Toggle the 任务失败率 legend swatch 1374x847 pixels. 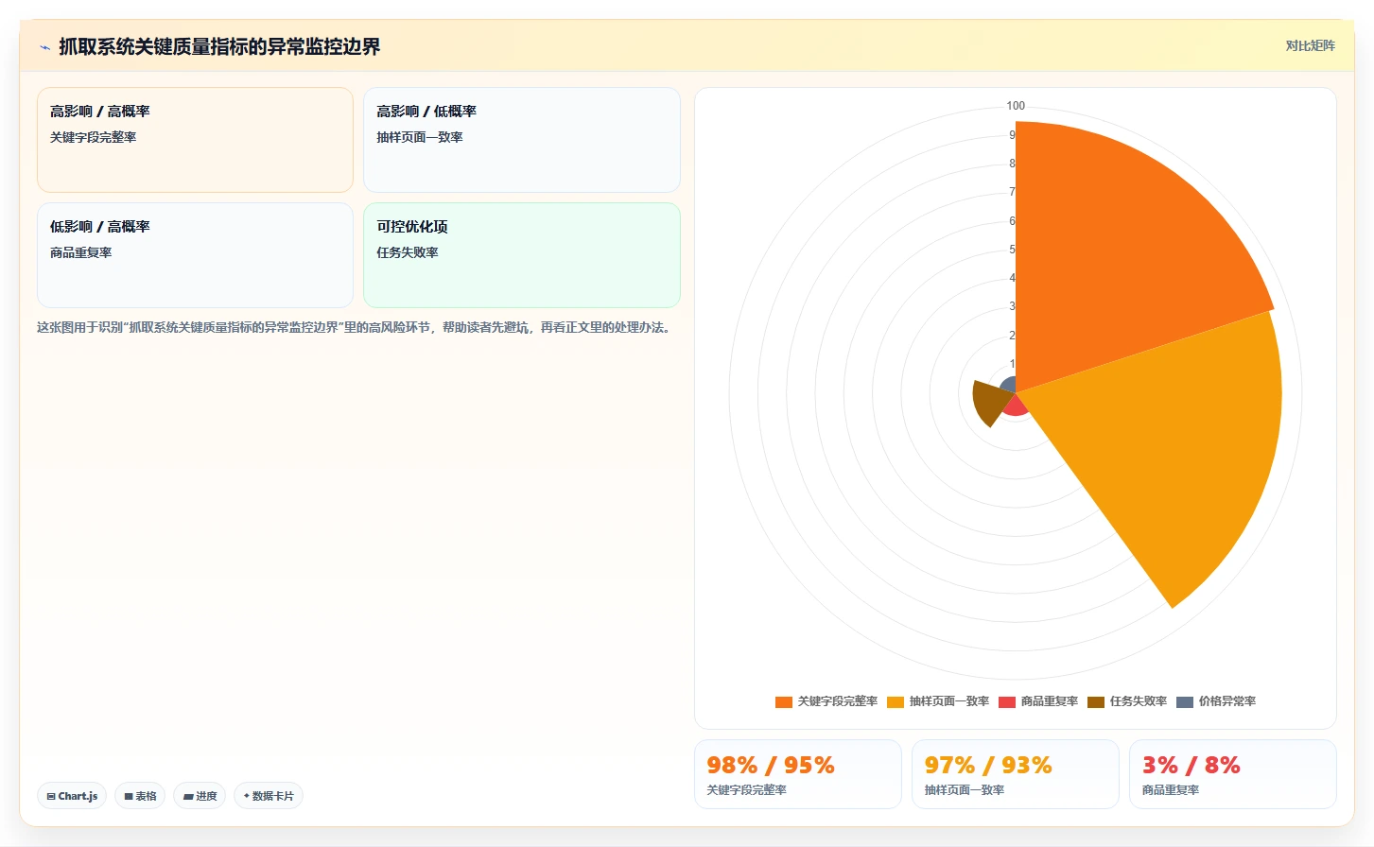point(1095,701)
